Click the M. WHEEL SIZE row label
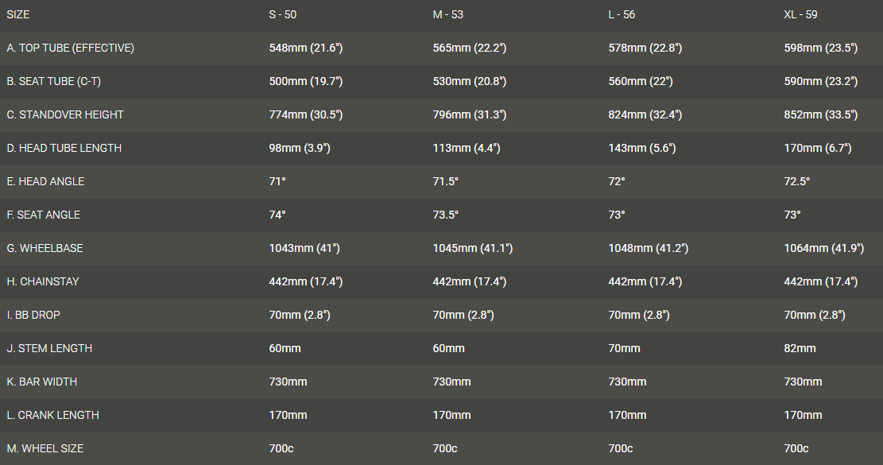The width and height of the screenshot is (883, 465). [x=45, y=448]
